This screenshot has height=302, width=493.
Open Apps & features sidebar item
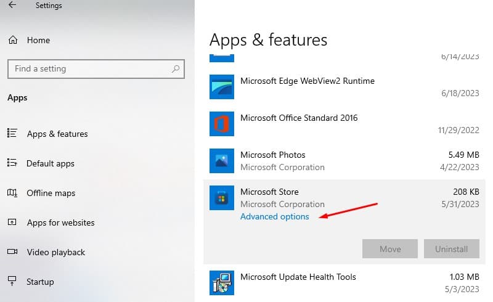point(57,134)
